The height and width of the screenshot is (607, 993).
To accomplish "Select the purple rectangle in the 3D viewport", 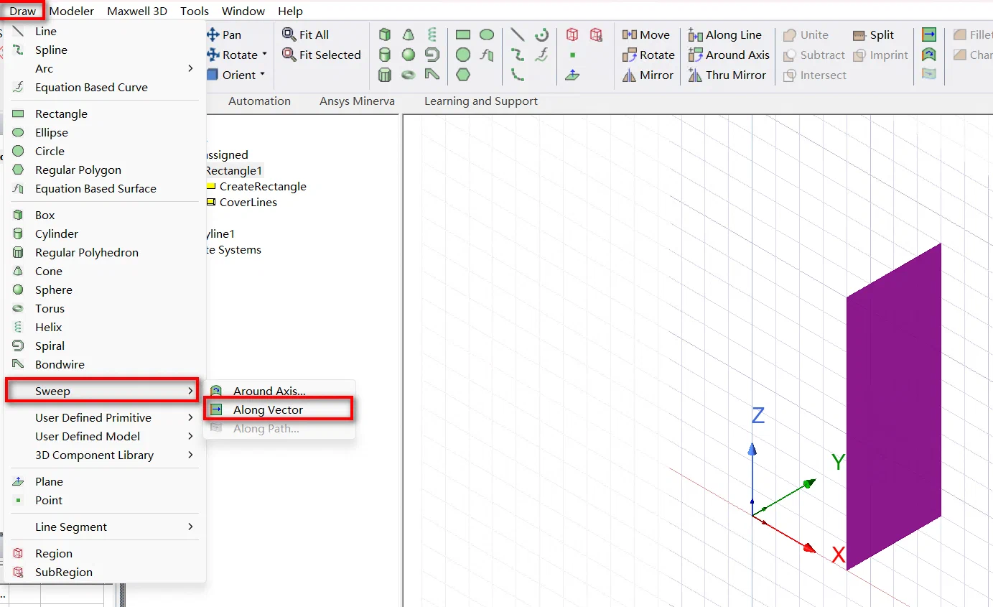I will pyautogui.click(x=894, y=407).
